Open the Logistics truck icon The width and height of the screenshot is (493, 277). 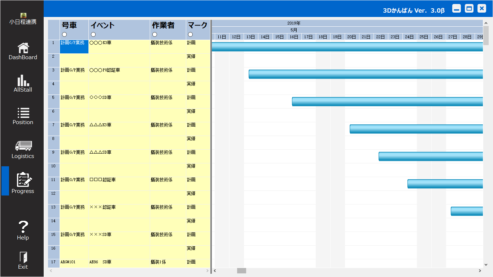(23, 146)
